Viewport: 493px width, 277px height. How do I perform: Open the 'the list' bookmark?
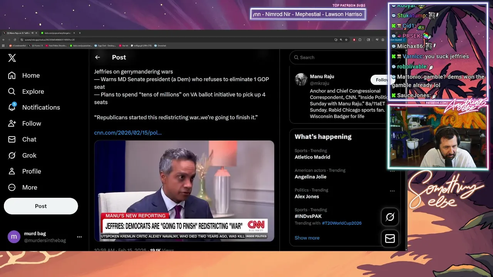click(124, 45)
